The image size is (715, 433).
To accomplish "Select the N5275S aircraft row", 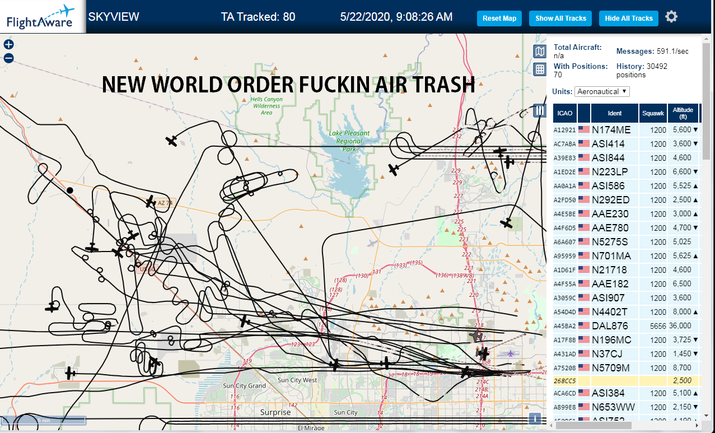I will pos(627,242).
